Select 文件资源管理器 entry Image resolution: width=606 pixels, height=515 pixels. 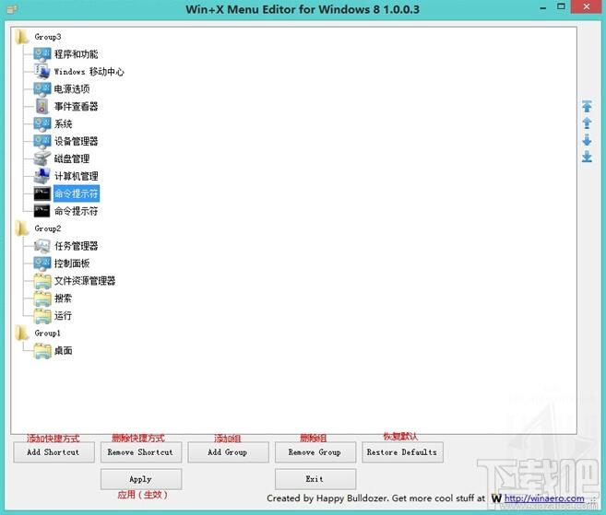pyautogui.click(x=85, y=281)
